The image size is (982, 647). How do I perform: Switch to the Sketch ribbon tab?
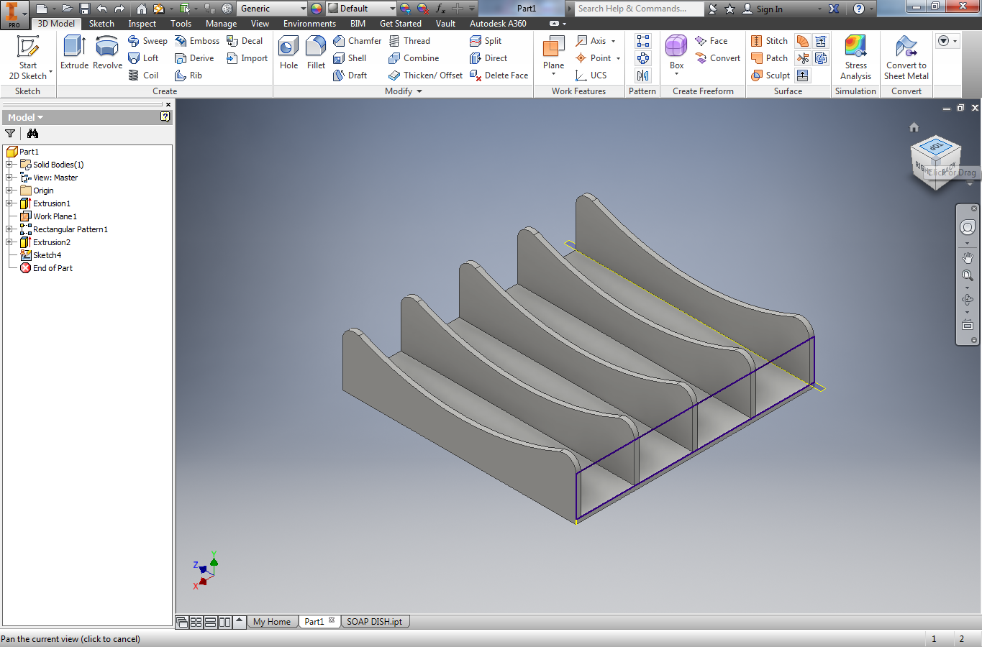tap(101, 24)
